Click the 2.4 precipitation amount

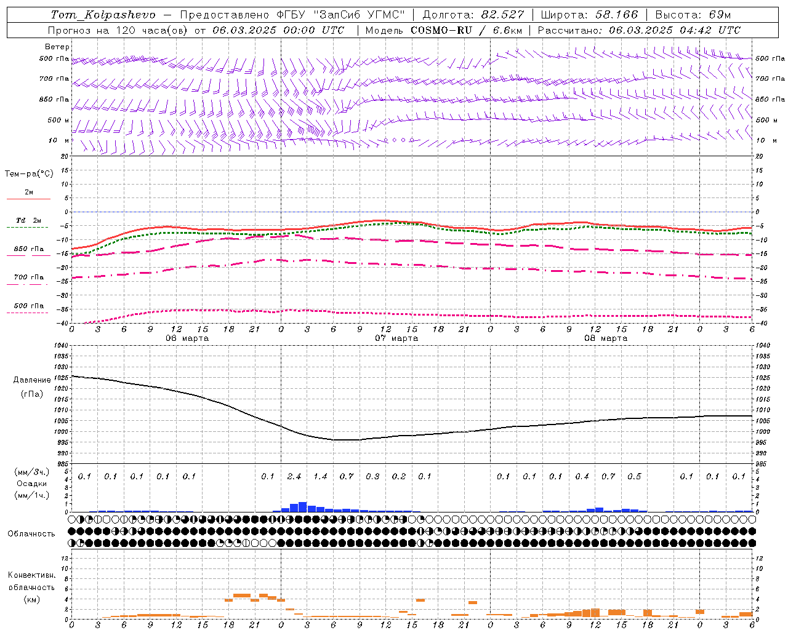294,477
